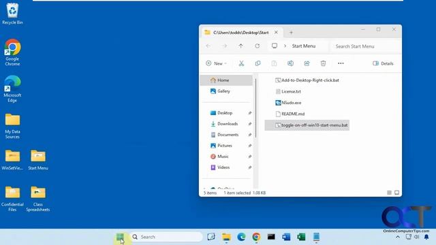Click the taskbar Search box
This screenshot has height=245, width=436.
tap(166, 237)
